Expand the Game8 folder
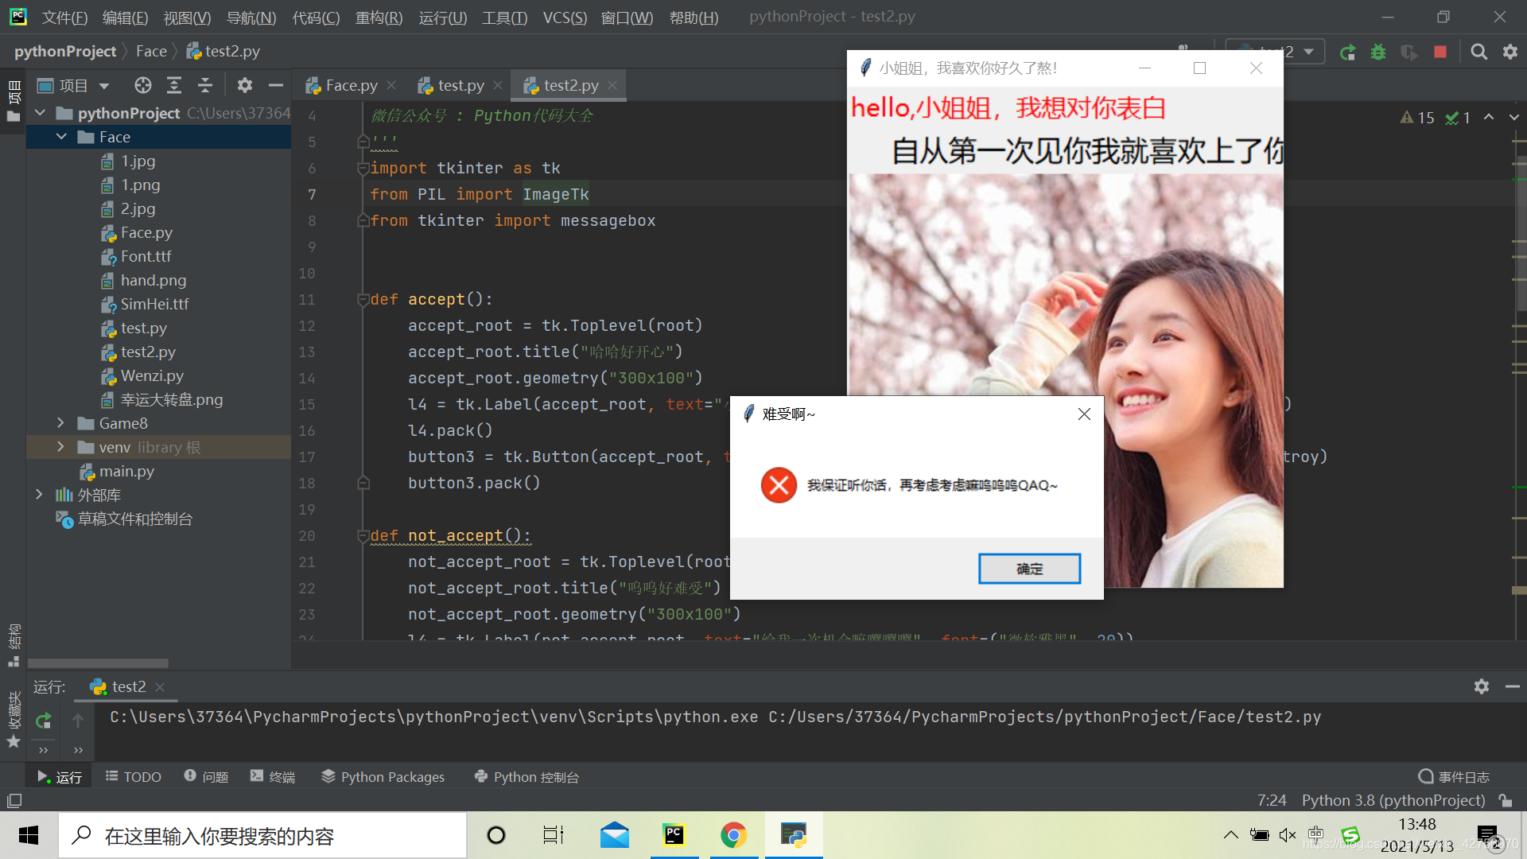 pyautogui.click(x=62, y=423)
